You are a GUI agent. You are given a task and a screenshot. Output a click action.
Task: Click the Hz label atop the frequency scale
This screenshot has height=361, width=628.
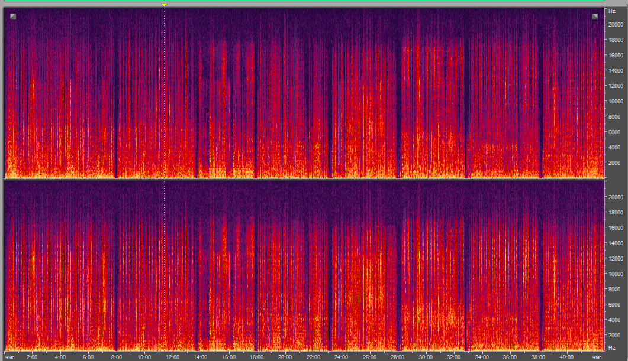click(611, 11)
